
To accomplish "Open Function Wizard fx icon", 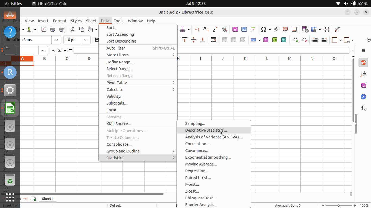I will pyautogui.click(x=54, y=50).
